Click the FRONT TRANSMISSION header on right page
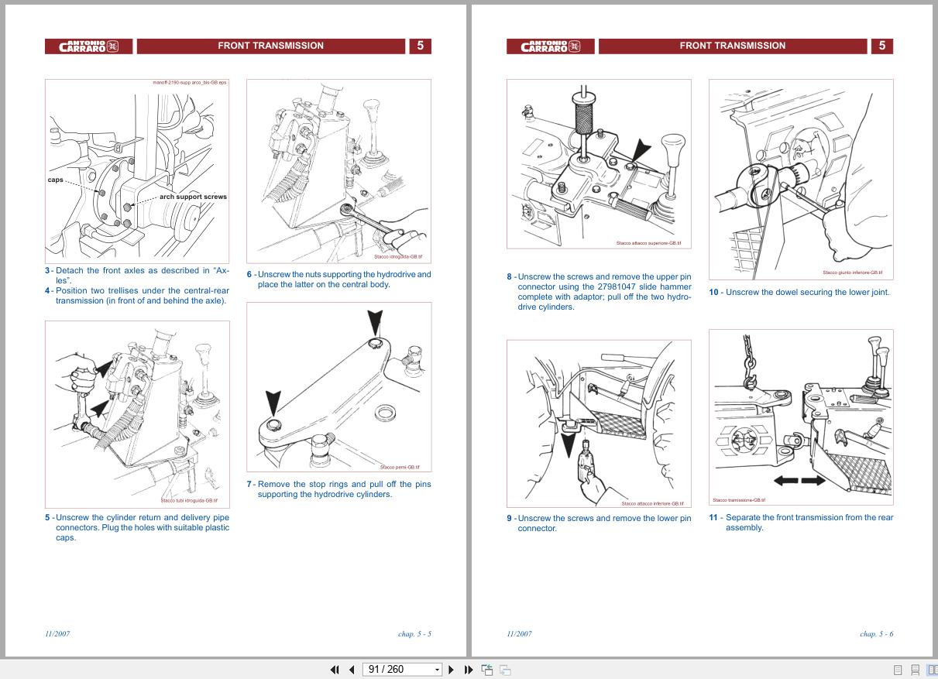Screen dimensions: 938x679 pos(733,46)
